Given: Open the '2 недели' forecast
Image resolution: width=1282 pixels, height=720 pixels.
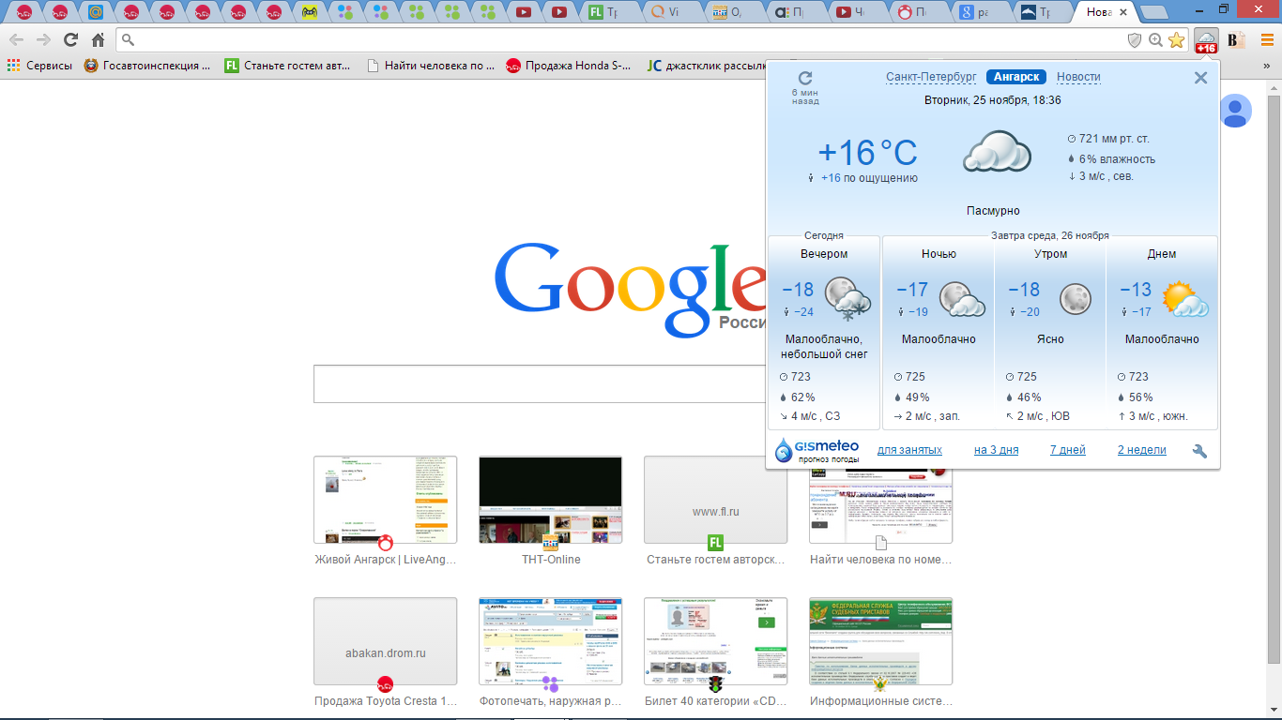Looking at the screenshot, I should pos(1141,450).
